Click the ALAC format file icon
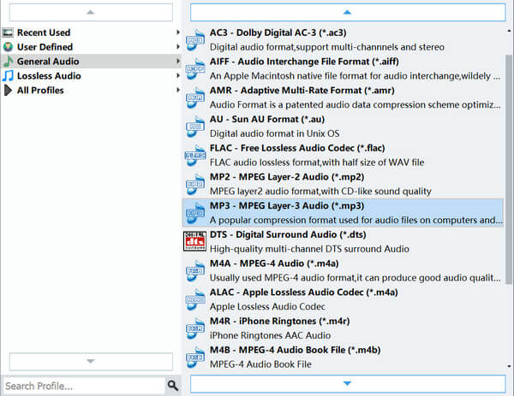The image size is (514, 396). pos(195,299)
